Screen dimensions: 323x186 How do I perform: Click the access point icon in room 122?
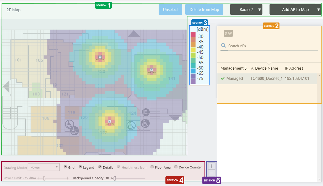110,121
